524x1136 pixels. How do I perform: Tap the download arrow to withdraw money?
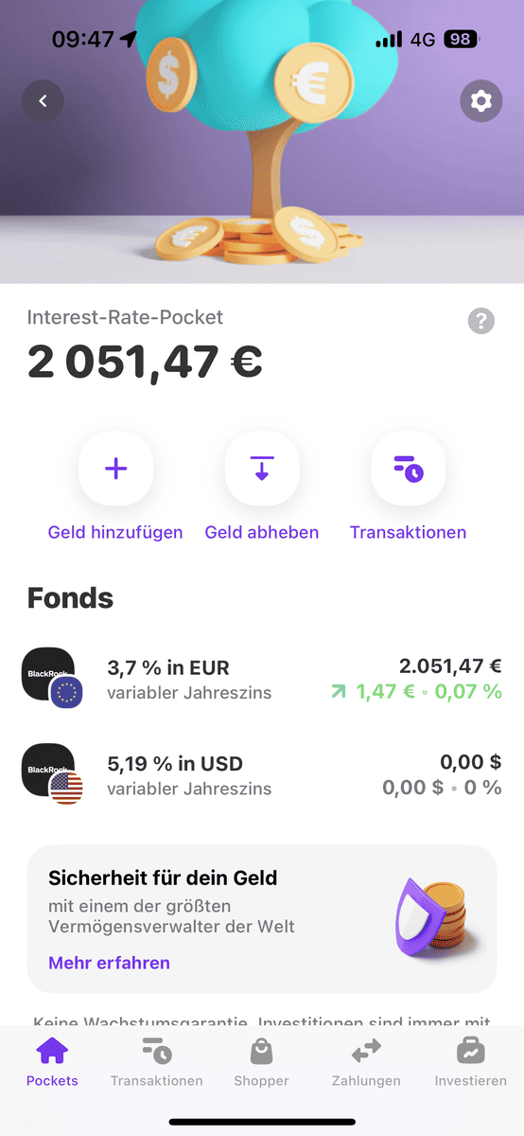point(262,469)
